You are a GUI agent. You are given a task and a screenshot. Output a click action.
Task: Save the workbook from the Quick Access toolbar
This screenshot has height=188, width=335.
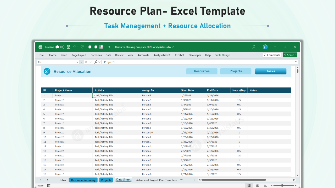coord(68,47)
